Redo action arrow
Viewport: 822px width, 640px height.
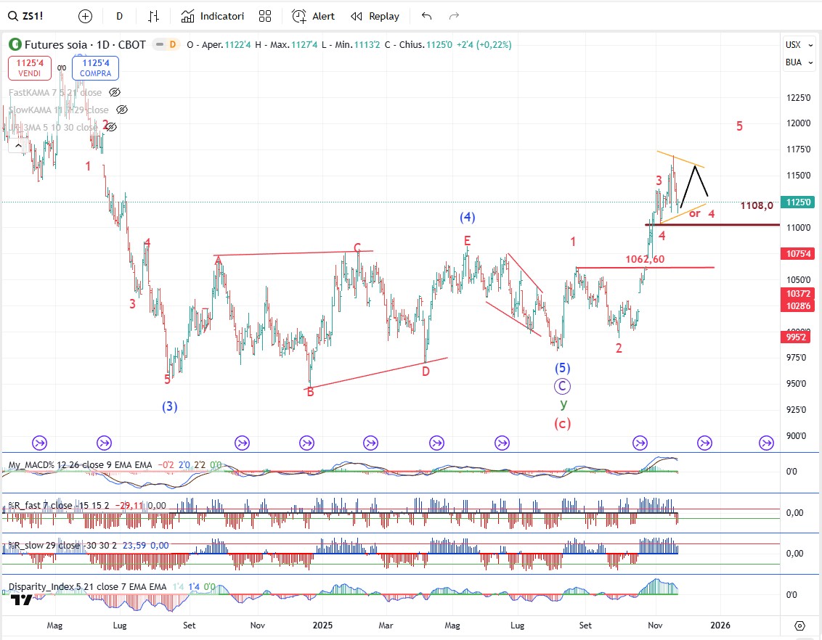click(x=454, y=16)
